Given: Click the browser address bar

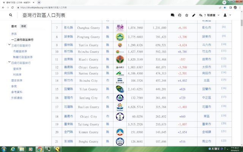Looking at the screenshot, I should click(x=114, y=7).
